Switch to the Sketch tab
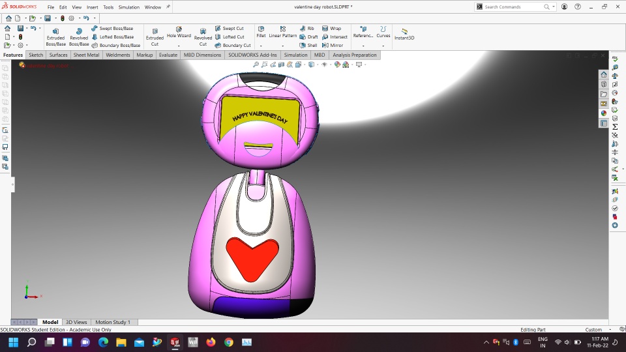This screenshot has width=626, height=352. click(36, 55)
